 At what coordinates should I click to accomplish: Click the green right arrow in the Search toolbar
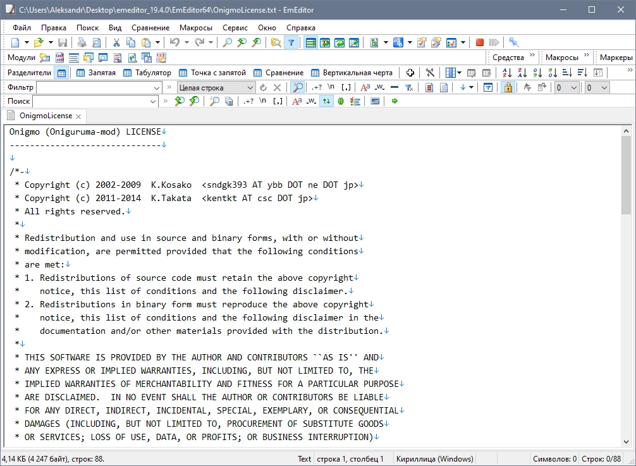click(x=394, y=101)
